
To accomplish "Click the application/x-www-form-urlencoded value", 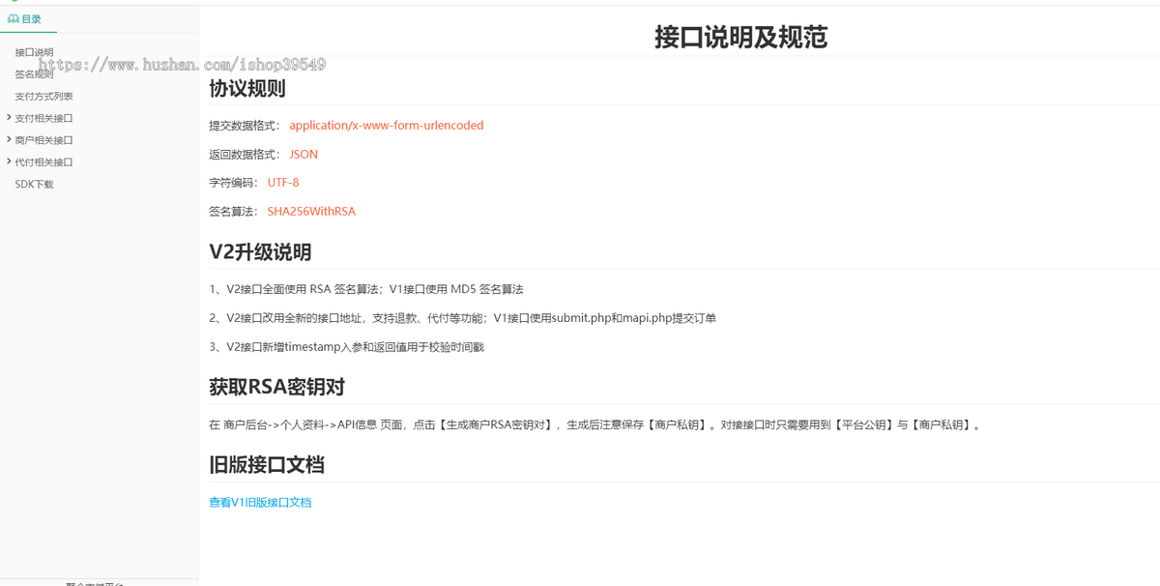I will (x=387, y=126).
